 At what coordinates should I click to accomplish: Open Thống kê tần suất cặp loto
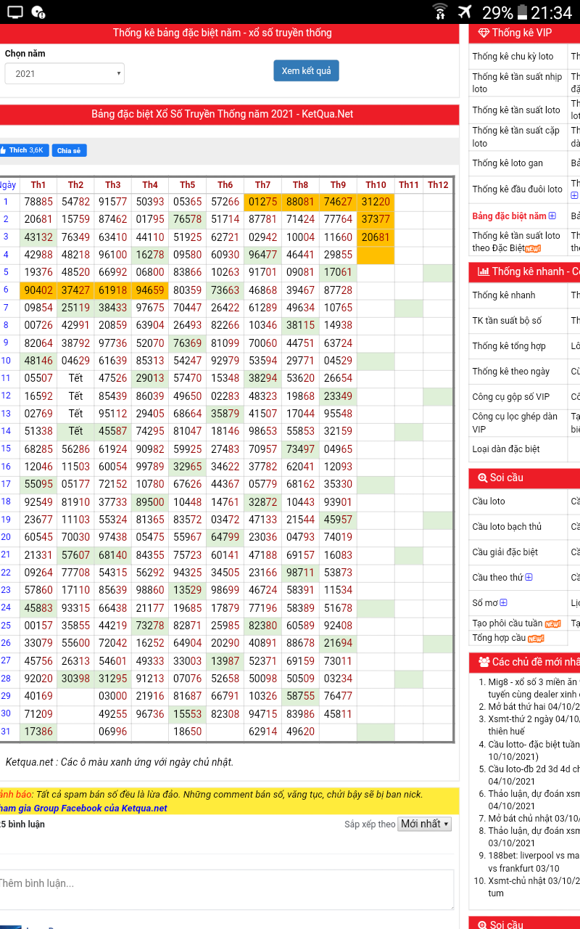click(x=516, y=136)
